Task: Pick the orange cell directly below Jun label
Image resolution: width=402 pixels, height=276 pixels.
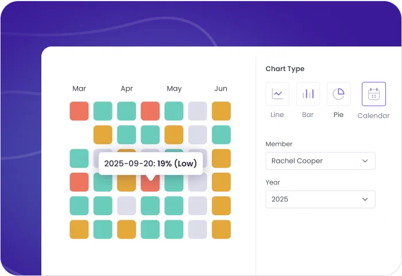Action: click(x=221, y=111)
